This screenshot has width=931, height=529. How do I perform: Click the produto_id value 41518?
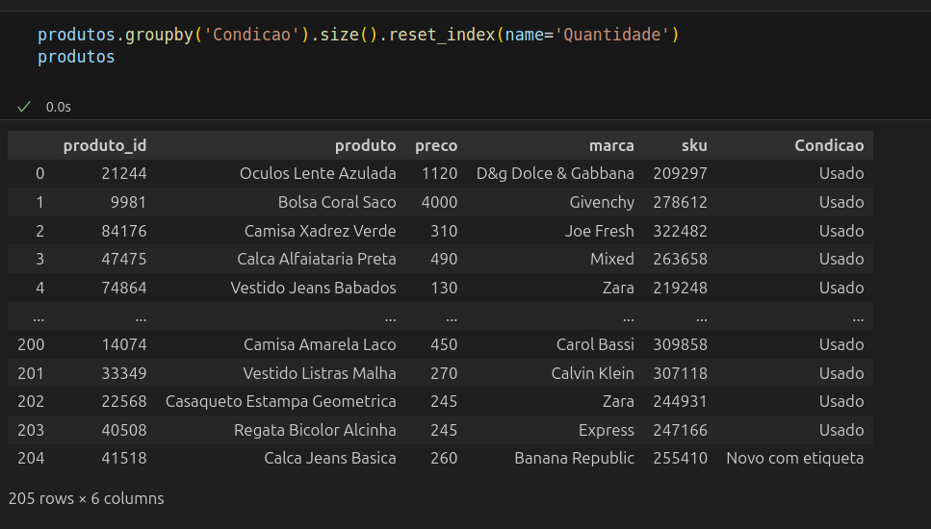point(124,458)
